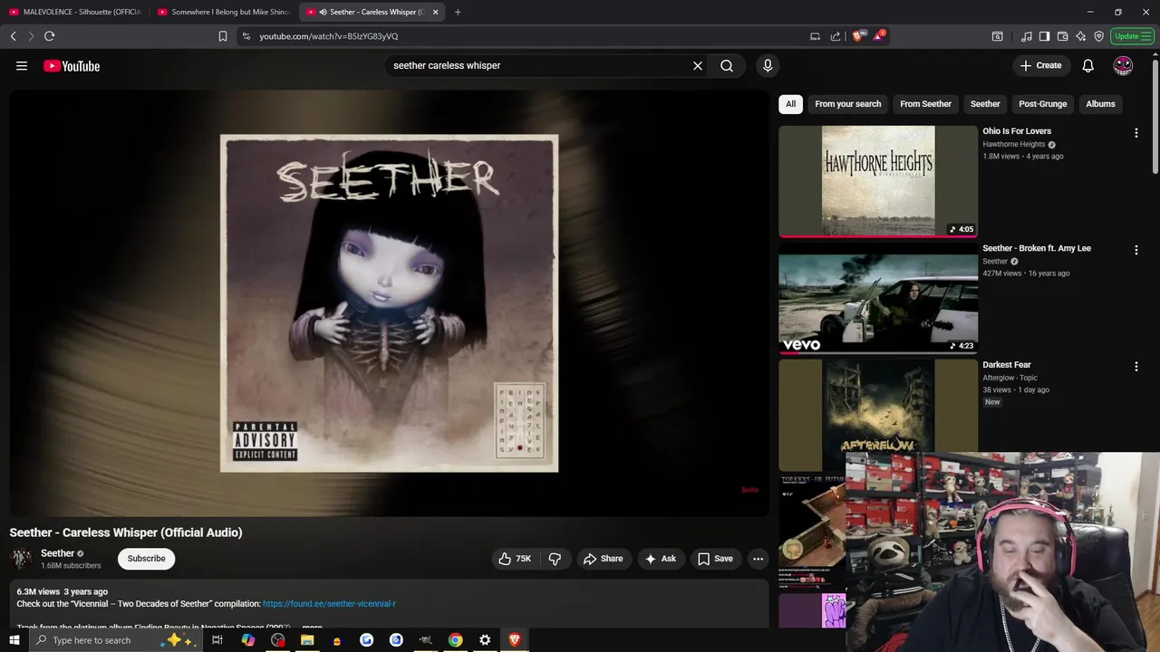This screenshot has height=652, width=1160.
Task: Close the Seether - Careless Whisper tab
Action: coord(435,12)
